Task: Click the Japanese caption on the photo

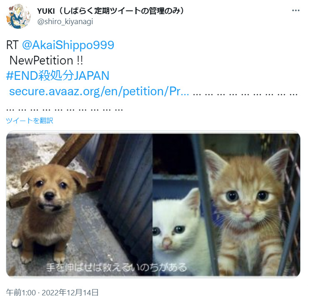Action: [x=116, y=267]
